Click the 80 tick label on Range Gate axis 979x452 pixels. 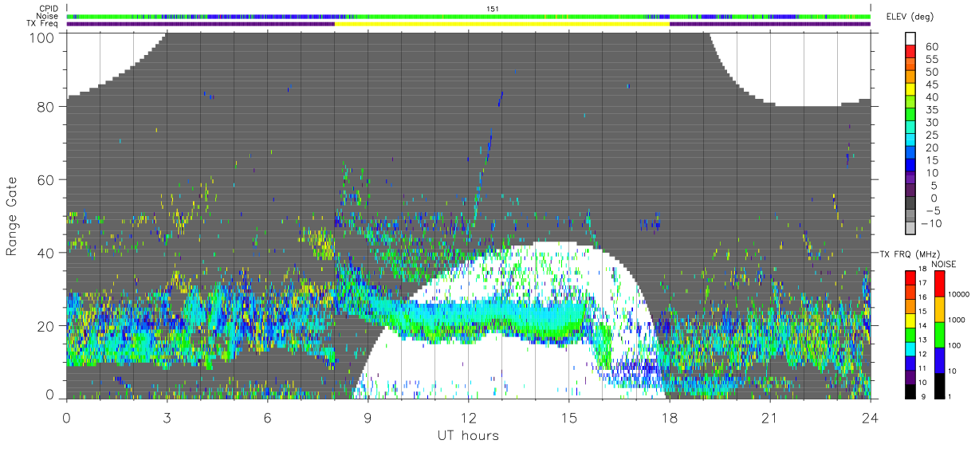click(46, 107)
